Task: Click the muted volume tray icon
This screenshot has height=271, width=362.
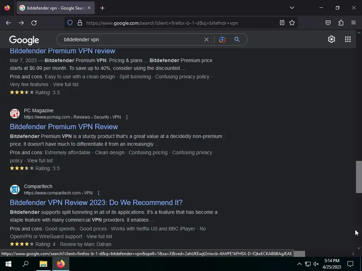Action: [x=316, y=264]
